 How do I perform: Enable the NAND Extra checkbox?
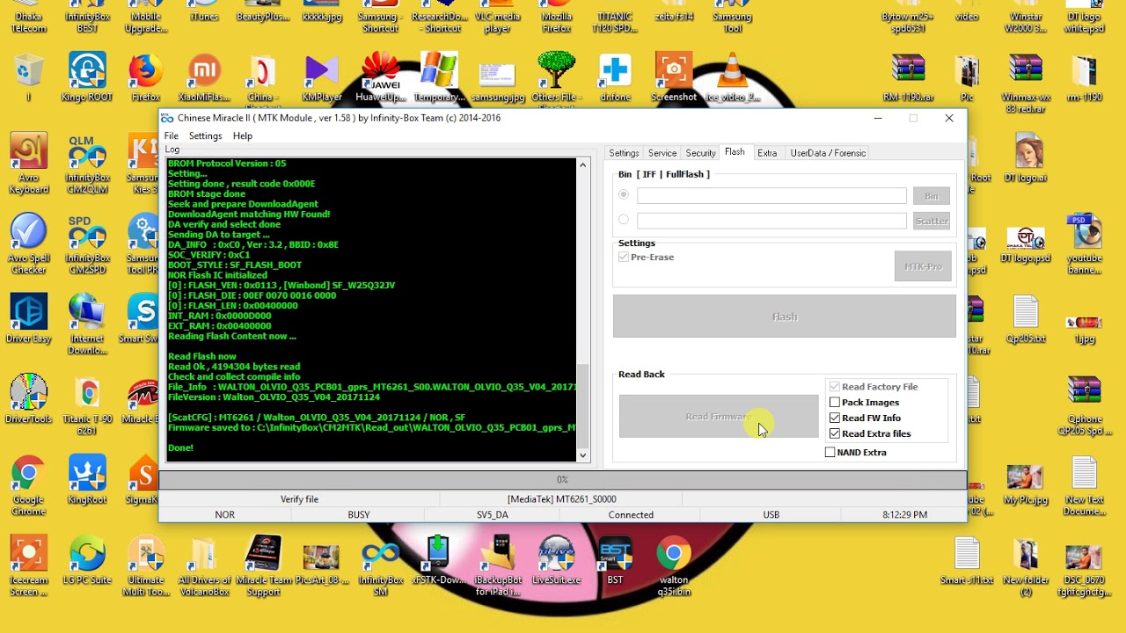(830, 452)
